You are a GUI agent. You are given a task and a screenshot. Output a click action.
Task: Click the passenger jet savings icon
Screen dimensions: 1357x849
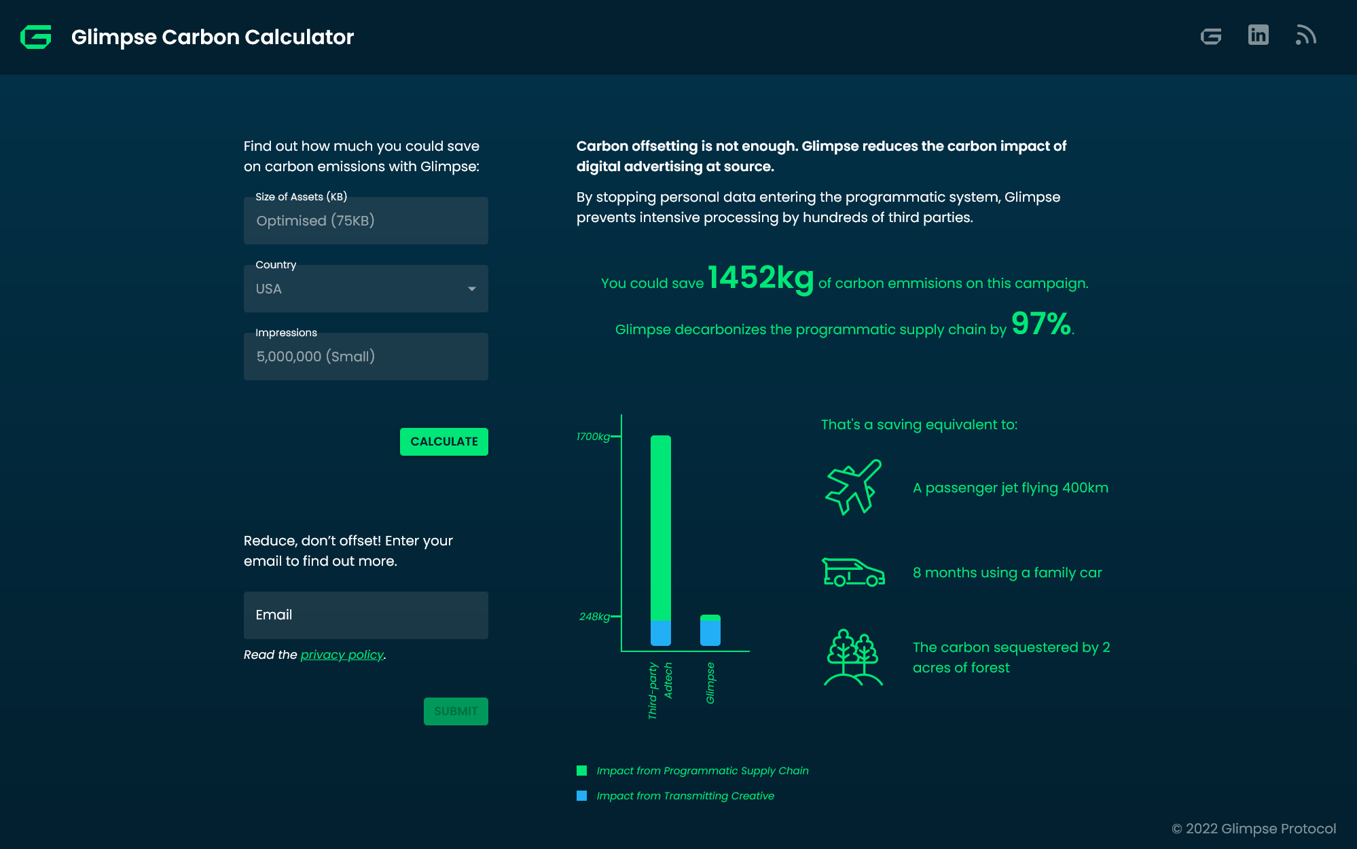(x=852, y=486)
